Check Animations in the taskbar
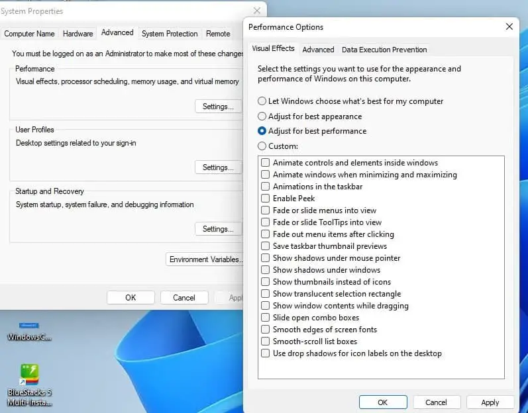 click(x=266, y=187)
